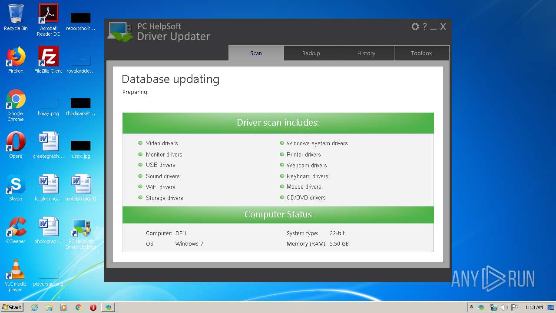Select the usex.jpg file
556x313 pixels.
point(81,149)
